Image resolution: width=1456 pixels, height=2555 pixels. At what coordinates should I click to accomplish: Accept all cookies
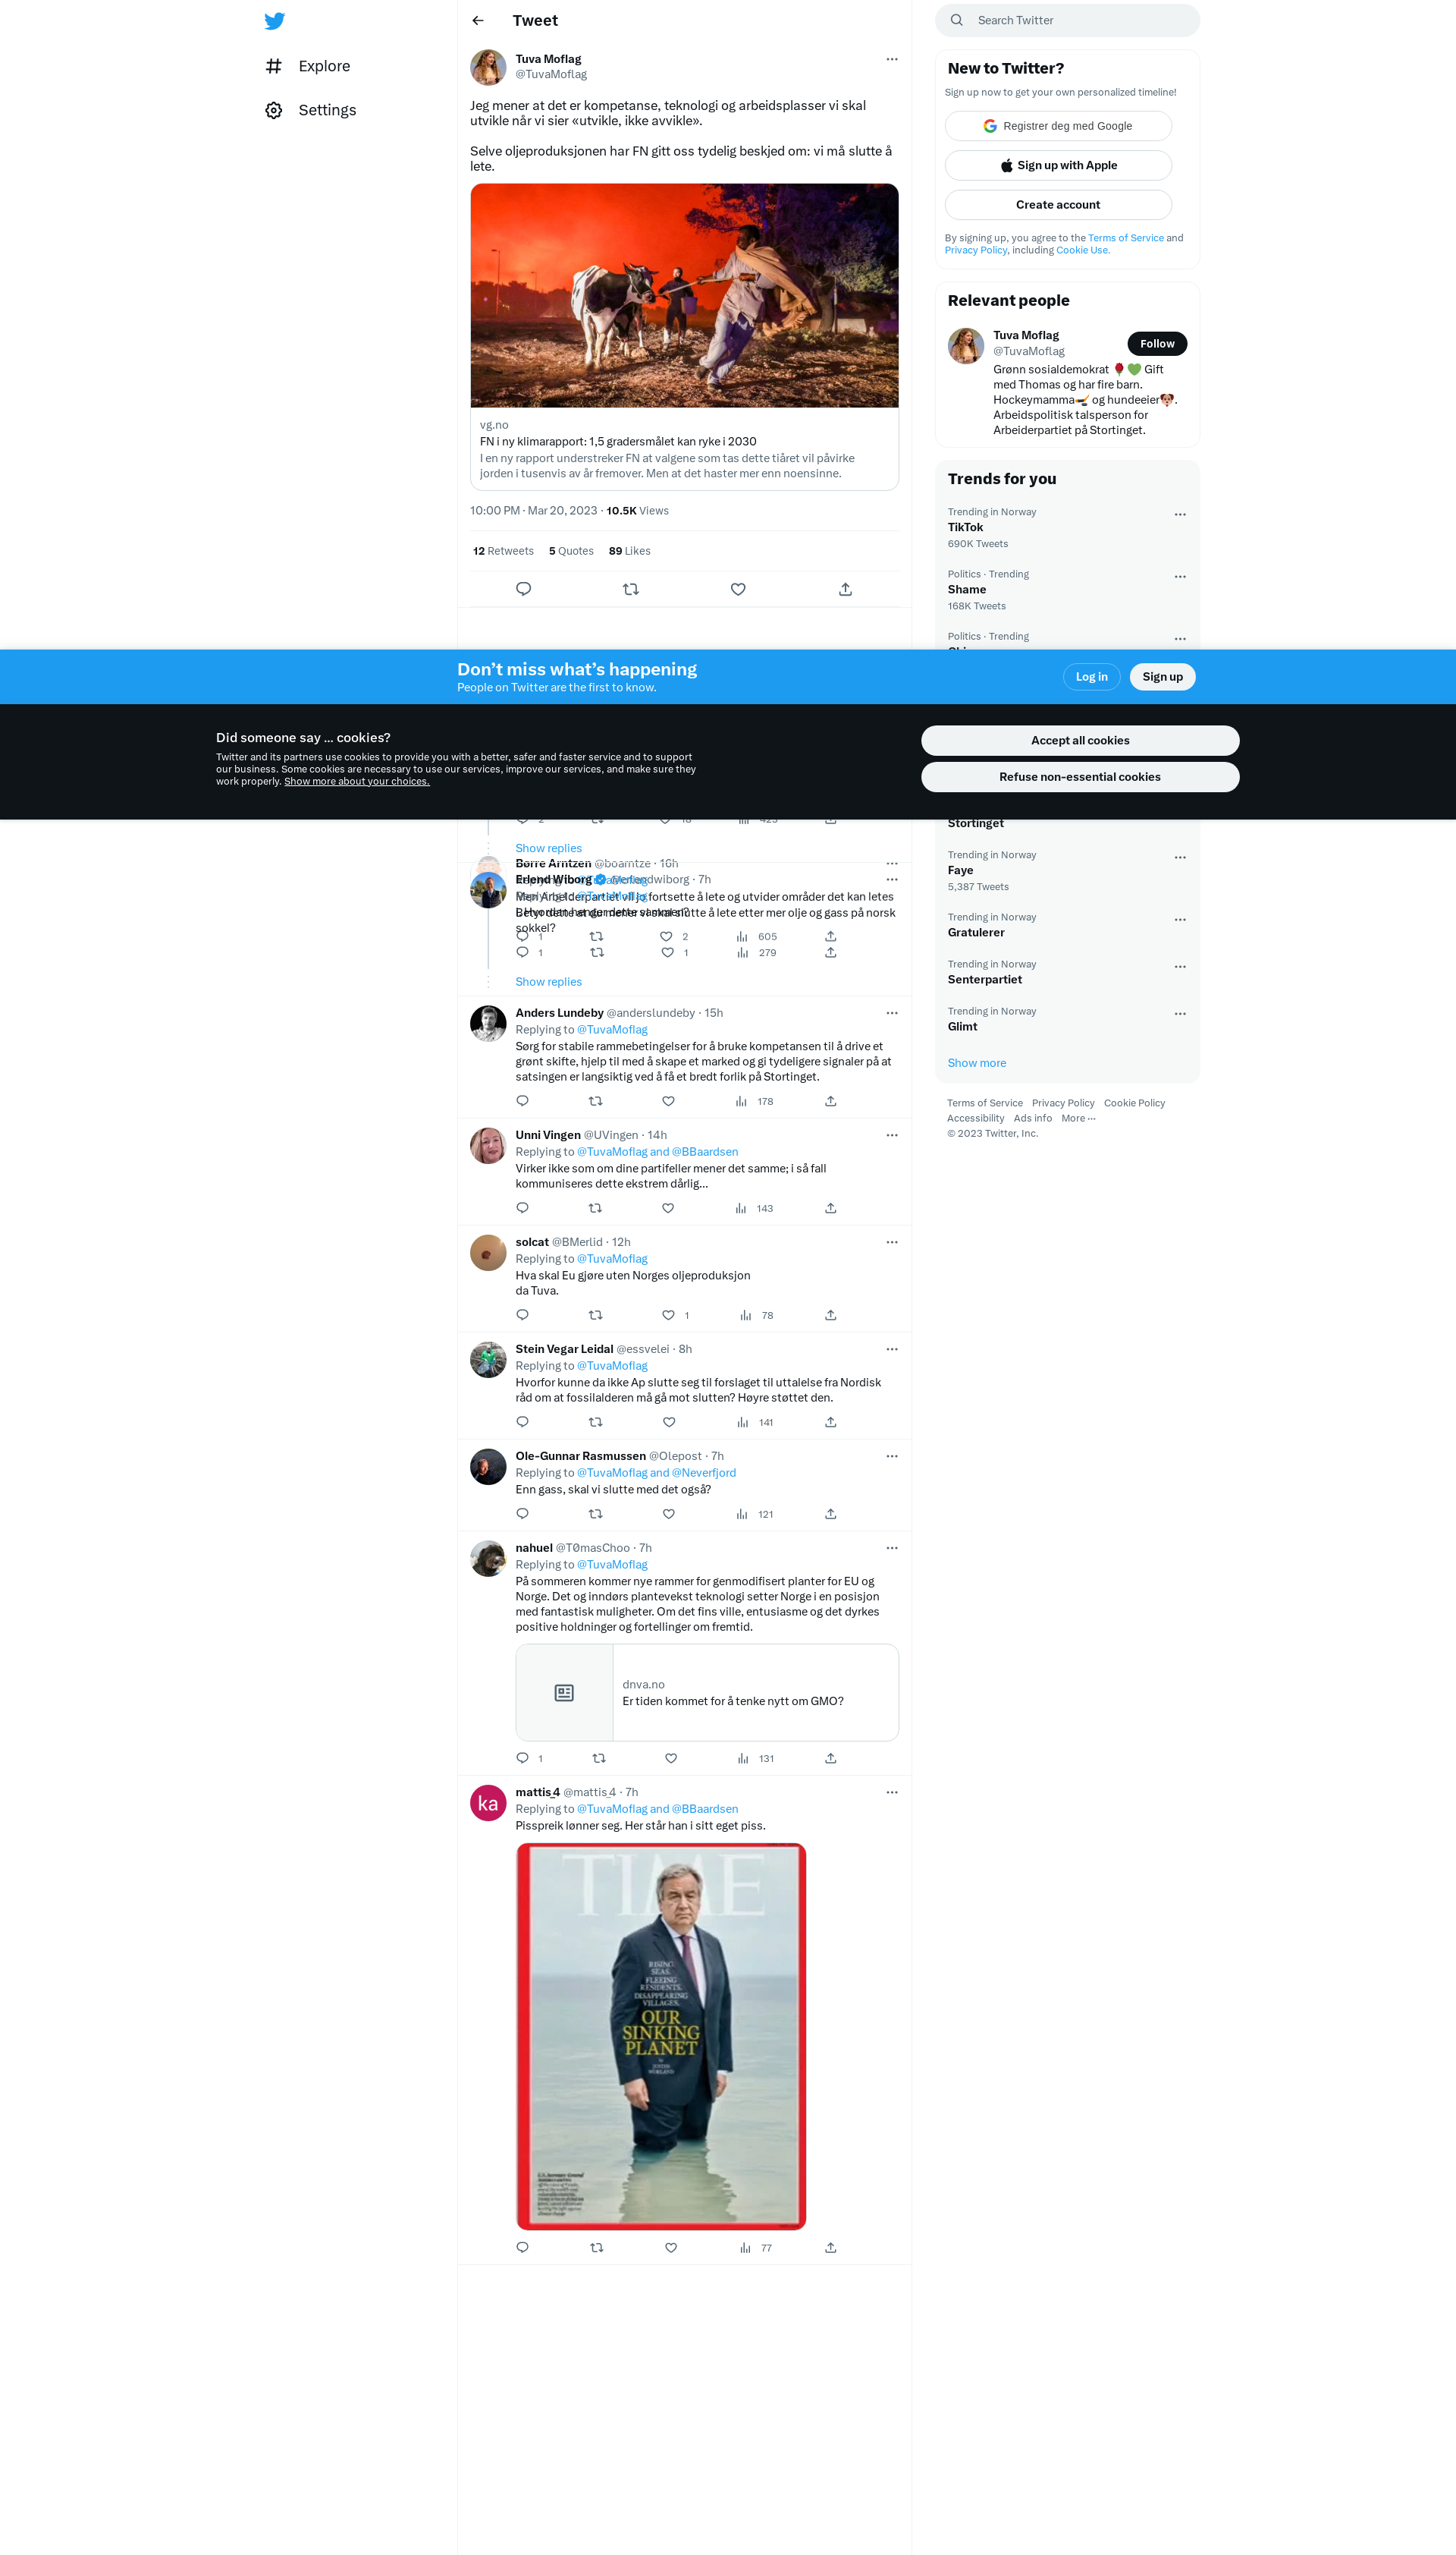(1079, 741)
